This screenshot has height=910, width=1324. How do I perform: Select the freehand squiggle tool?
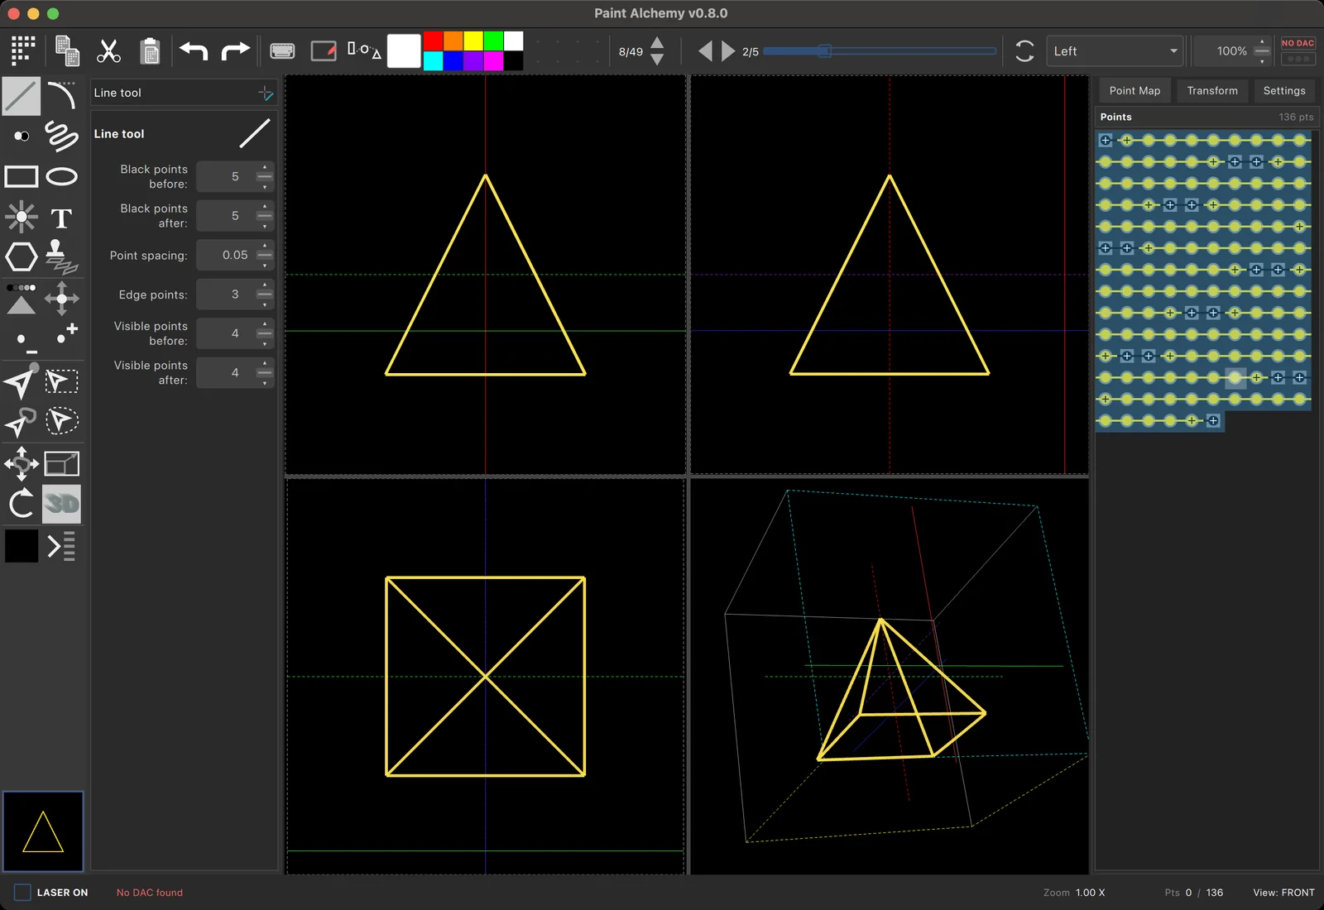(62, 136)
